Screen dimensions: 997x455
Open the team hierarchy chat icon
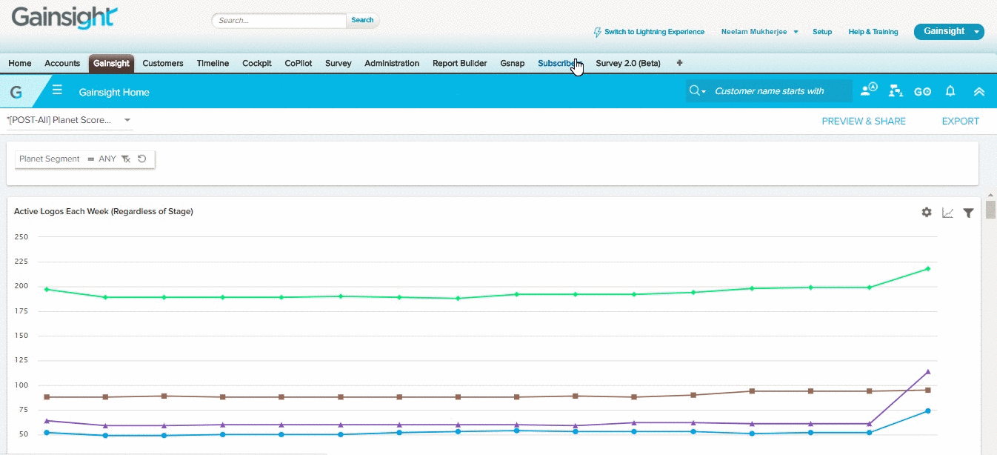[x=896, y=91]
